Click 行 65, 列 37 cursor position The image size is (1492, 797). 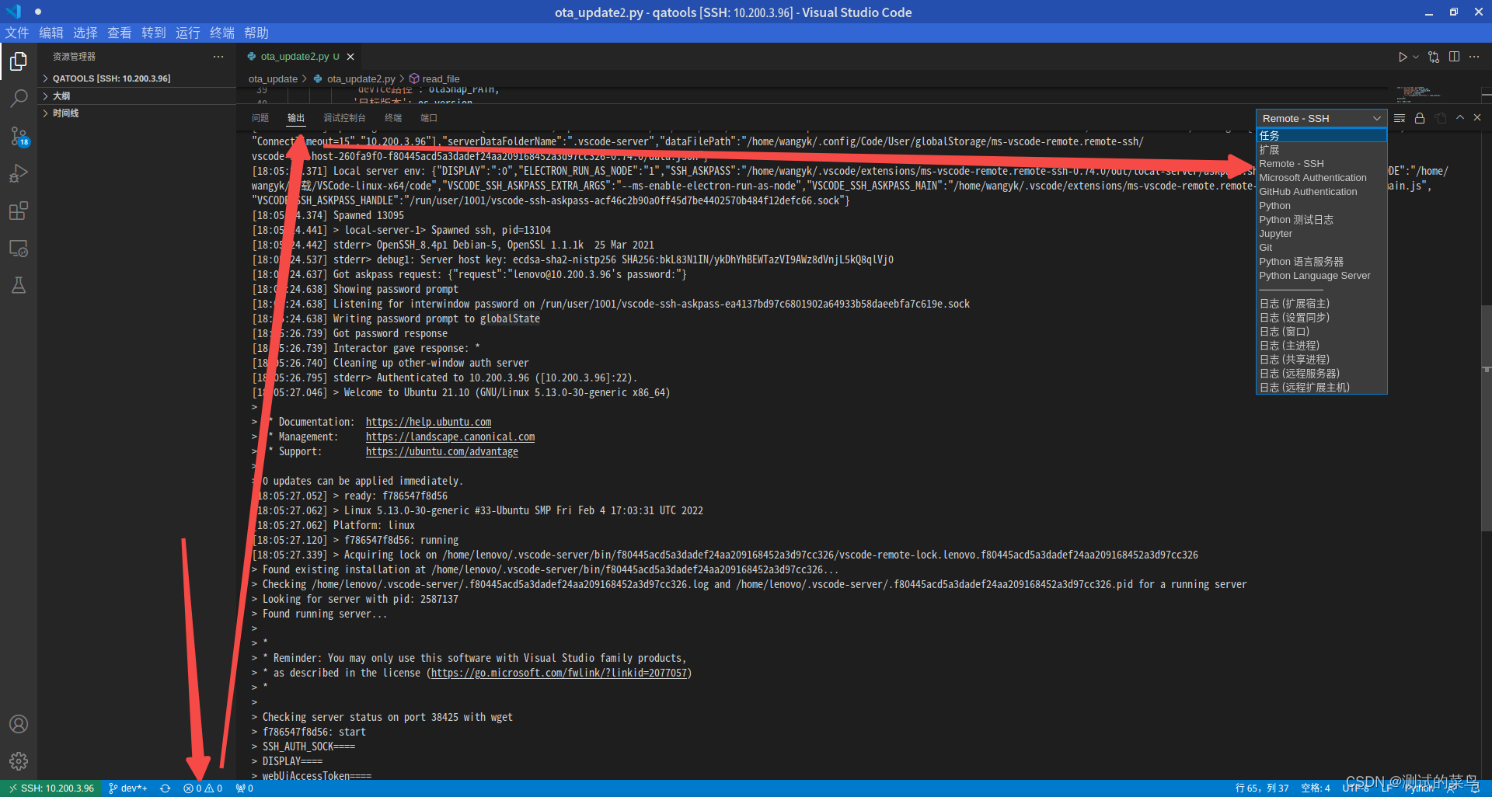click(x=1262, y=788)
